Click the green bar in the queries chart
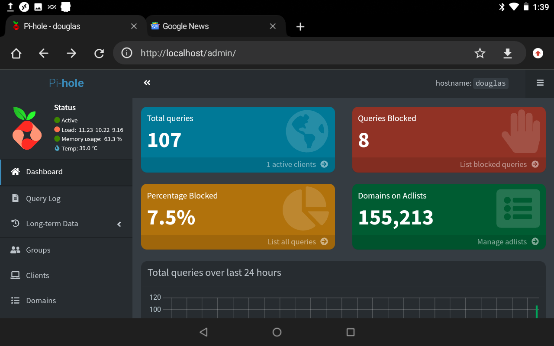Screen dimensions: 554x346 (537, 312)
